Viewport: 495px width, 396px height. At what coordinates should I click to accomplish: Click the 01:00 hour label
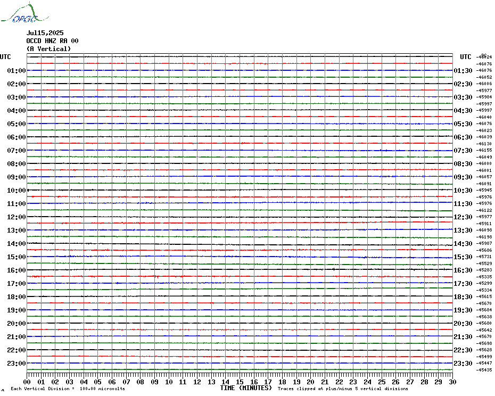tap(16, 70)
